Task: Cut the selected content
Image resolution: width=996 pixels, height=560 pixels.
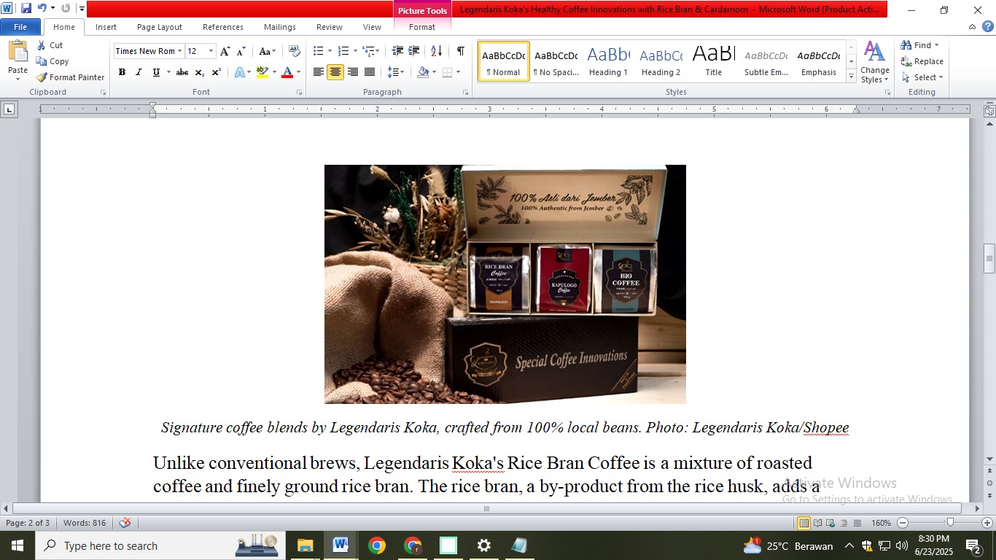Action: 50,45
